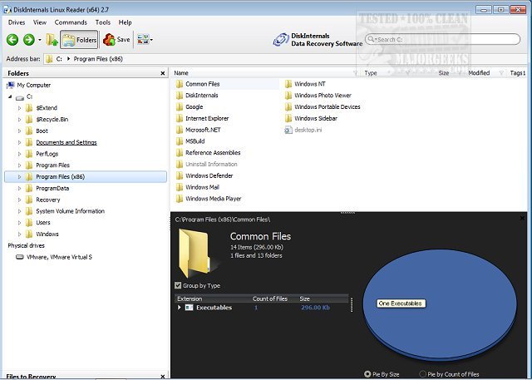Click C: in the address bar
The height and width of the screenshot is (380, 532).
point(59,59)
